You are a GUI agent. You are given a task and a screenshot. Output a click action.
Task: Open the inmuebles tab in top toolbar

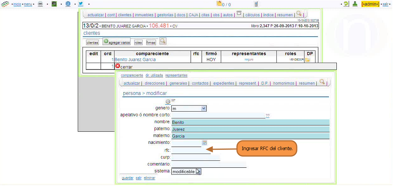[144, 15]
